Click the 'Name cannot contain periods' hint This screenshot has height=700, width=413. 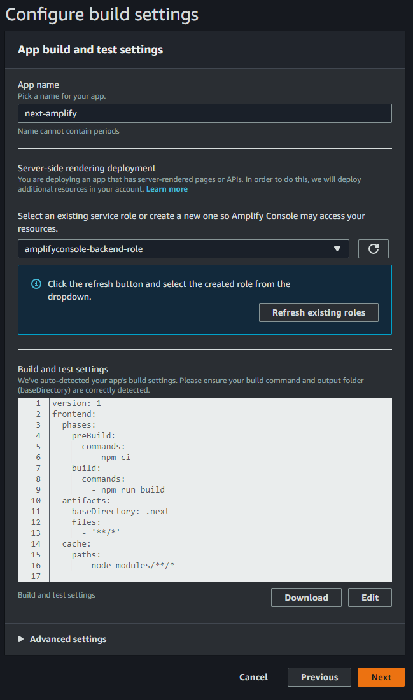(x=68, y=131)
